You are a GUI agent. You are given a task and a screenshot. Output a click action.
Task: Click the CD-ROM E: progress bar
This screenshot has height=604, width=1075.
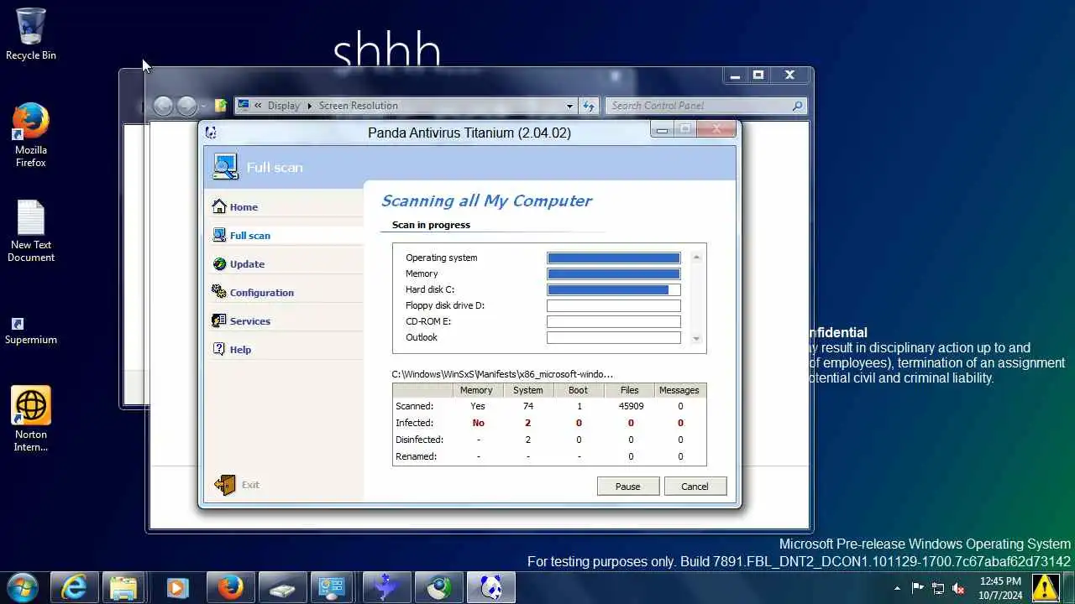pos(614,321)
